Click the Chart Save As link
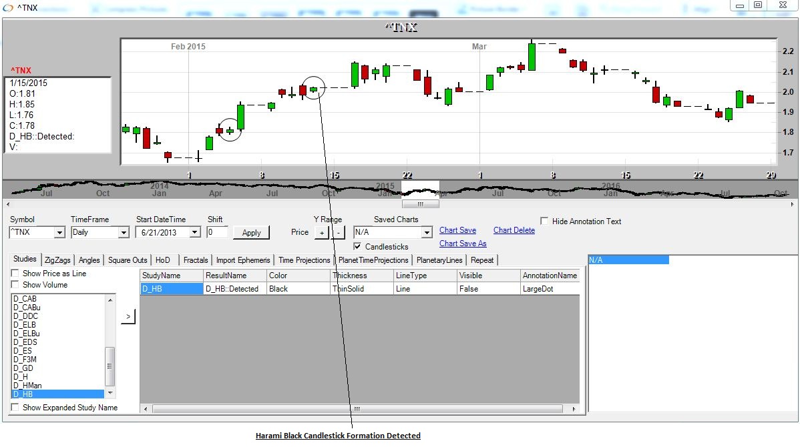Image resolution: width=800 pixels, height=447 pixels. click(463, 244)
